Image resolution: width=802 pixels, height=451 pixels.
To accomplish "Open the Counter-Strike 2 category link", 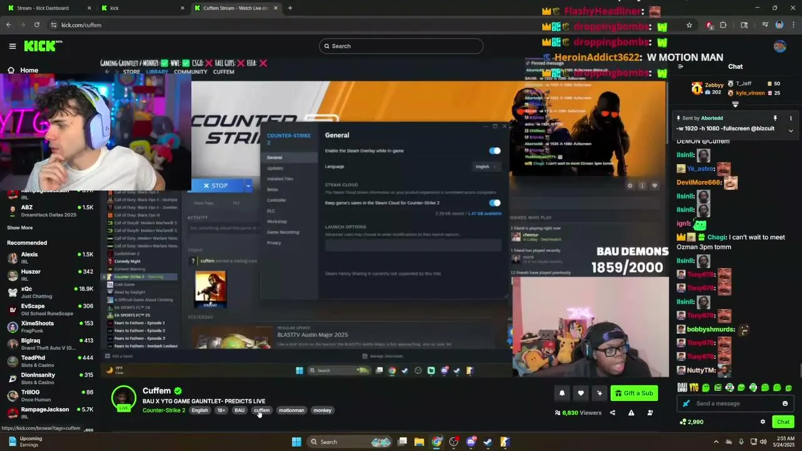I will pos(164,410).
